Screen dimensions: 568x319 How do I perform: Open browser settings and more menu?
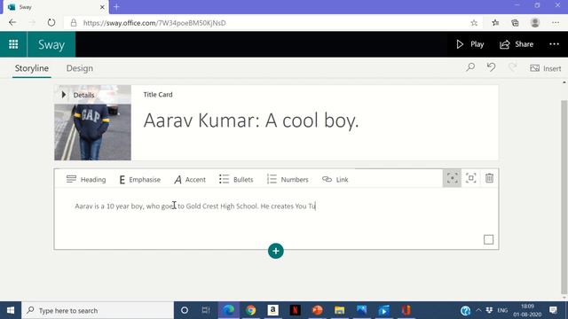tap(556, 23)
